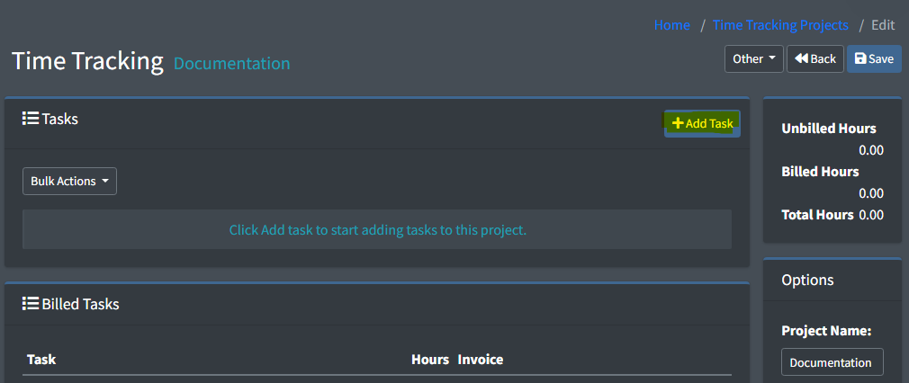Image resolution: width=909 pixels, height=383 pixels.
Task: Click the list icon beside Tasks heading
Action: [30, 119]
